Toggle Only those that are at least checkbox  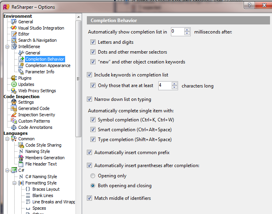pos(93,86)
